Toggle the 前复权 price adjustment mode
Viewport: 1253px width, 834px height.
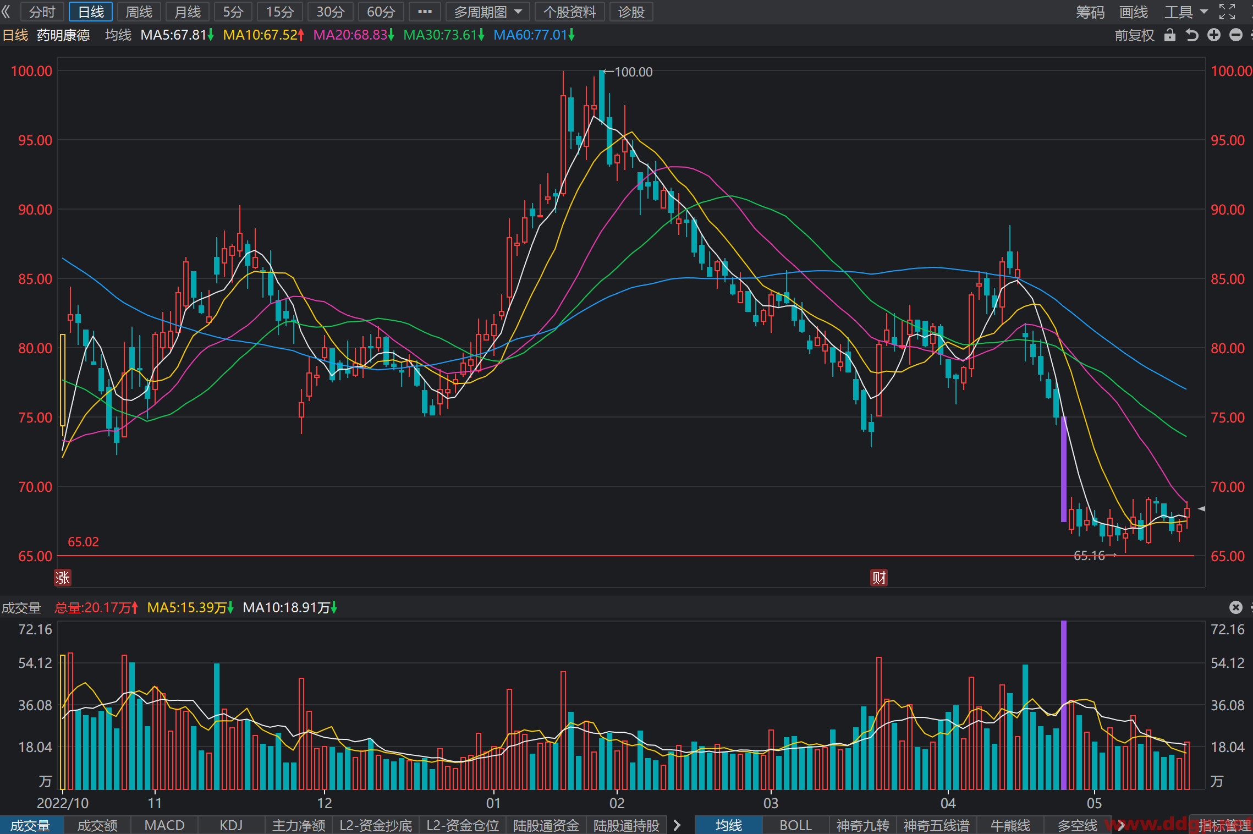pyautogui.click(x=1134, y=35)
